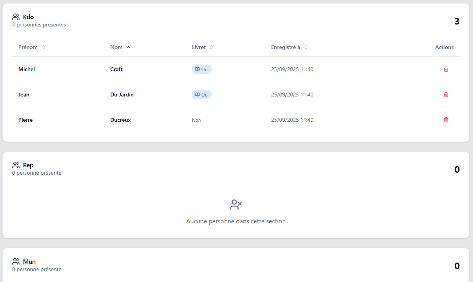The image size is (473, 282).
Task: Click trash icon for Jean Du Jardin
Action: [446, 95]
